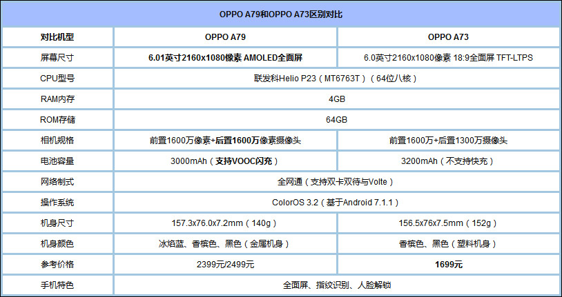Click the '3000mAh（支持VOOC闪充）' cell
Screen dimensions: 562x297
click(x=226, y=161)
